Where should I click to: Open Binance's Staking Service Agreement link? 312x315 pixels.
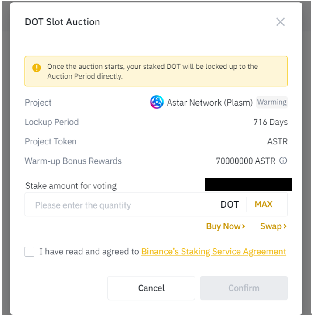pyautogui.click(x=214, y=251)
